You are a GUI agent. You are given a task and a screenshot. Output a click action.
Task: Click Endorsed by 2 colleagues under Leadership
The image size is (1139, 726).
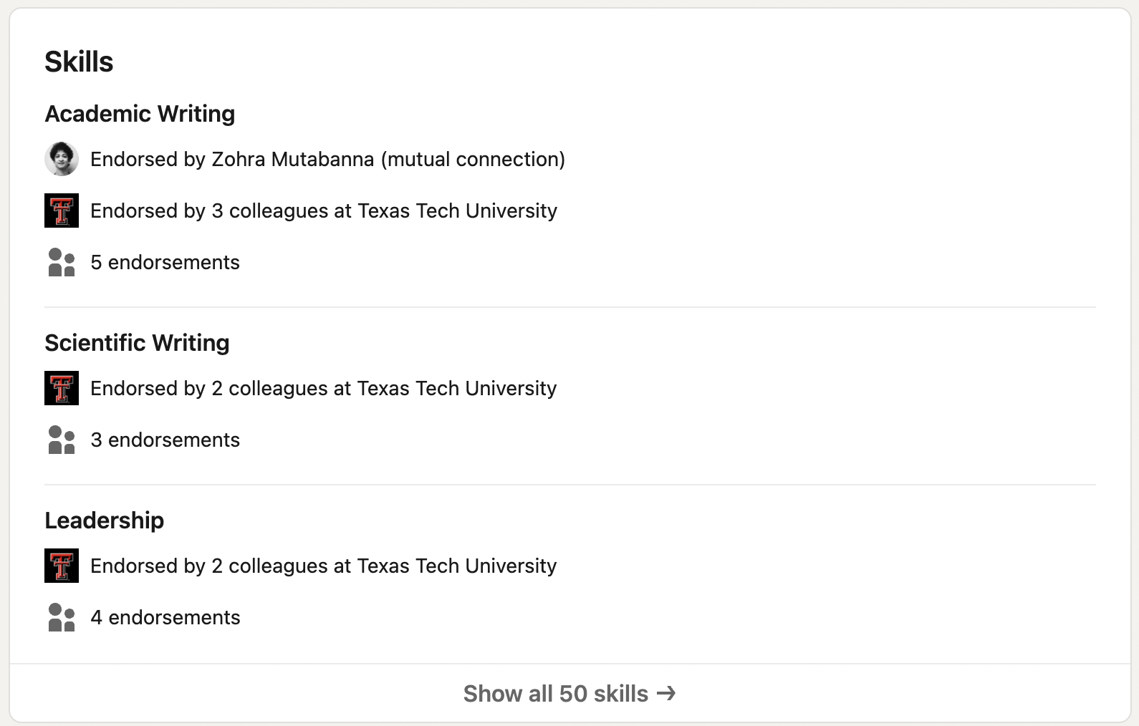click(323, 566)
